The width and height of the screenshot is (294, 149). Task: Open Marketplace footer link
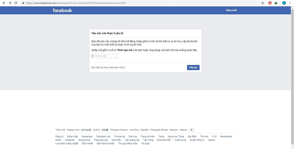pos(226,136)
